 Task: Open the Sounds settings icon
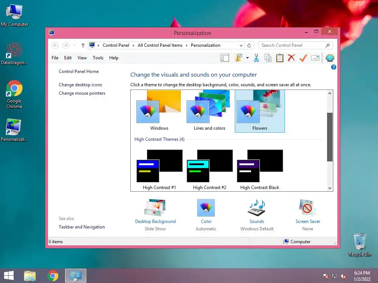[257, 208]
